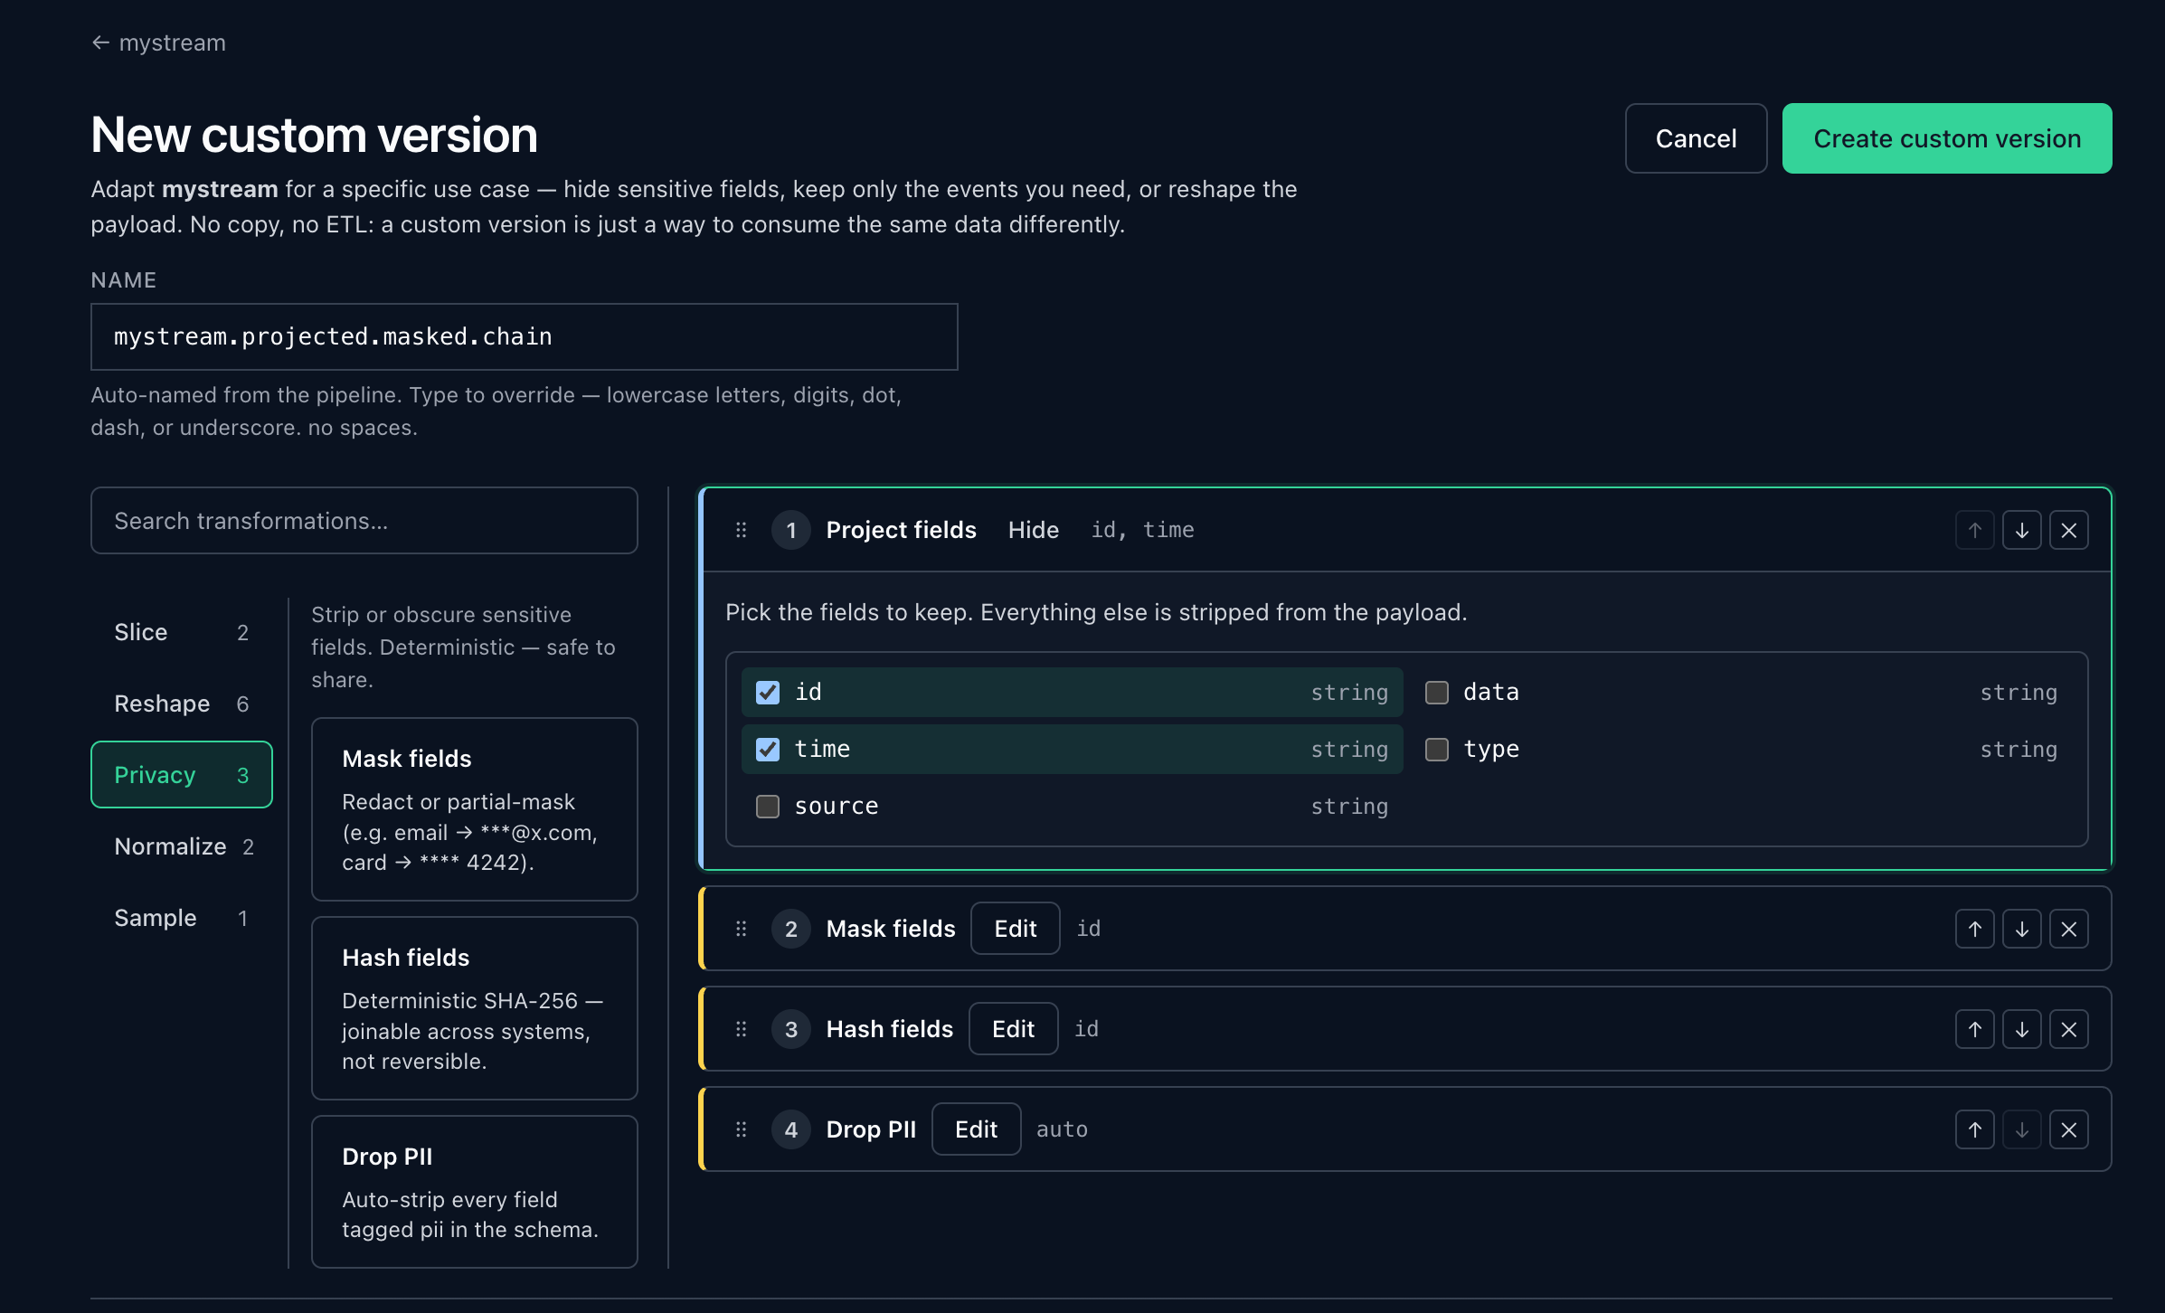
Task: Move Project fields step down
Action: pyautogui.click(x=2022, y=530)
